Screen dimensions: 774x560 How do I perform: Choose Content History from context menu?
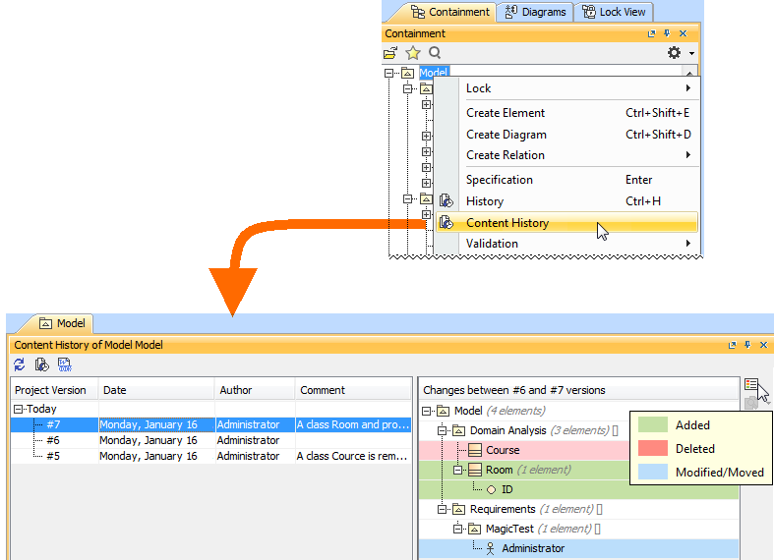tap(507, 223)
